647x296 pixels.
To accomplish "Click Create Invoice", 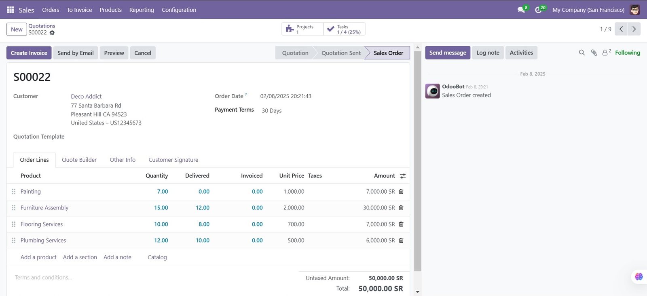I will (29, 53).
